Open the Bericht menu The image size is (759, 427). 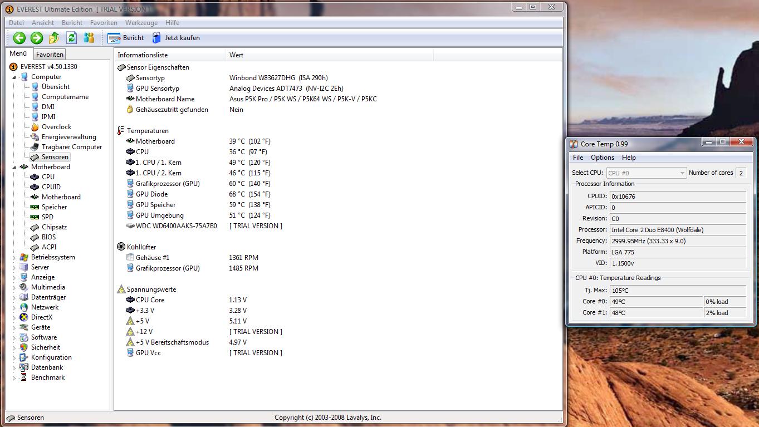pos(72,23)
